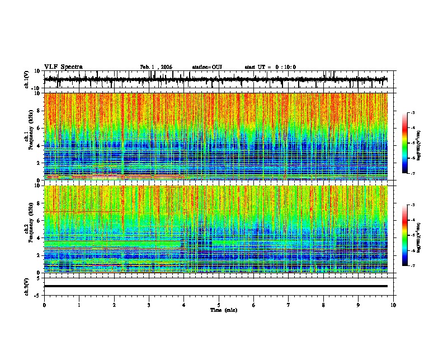Click time axis tick label "7"
The width and height of the screenshot is (443, 342).
pyautogui.click(x=289, y=305)
